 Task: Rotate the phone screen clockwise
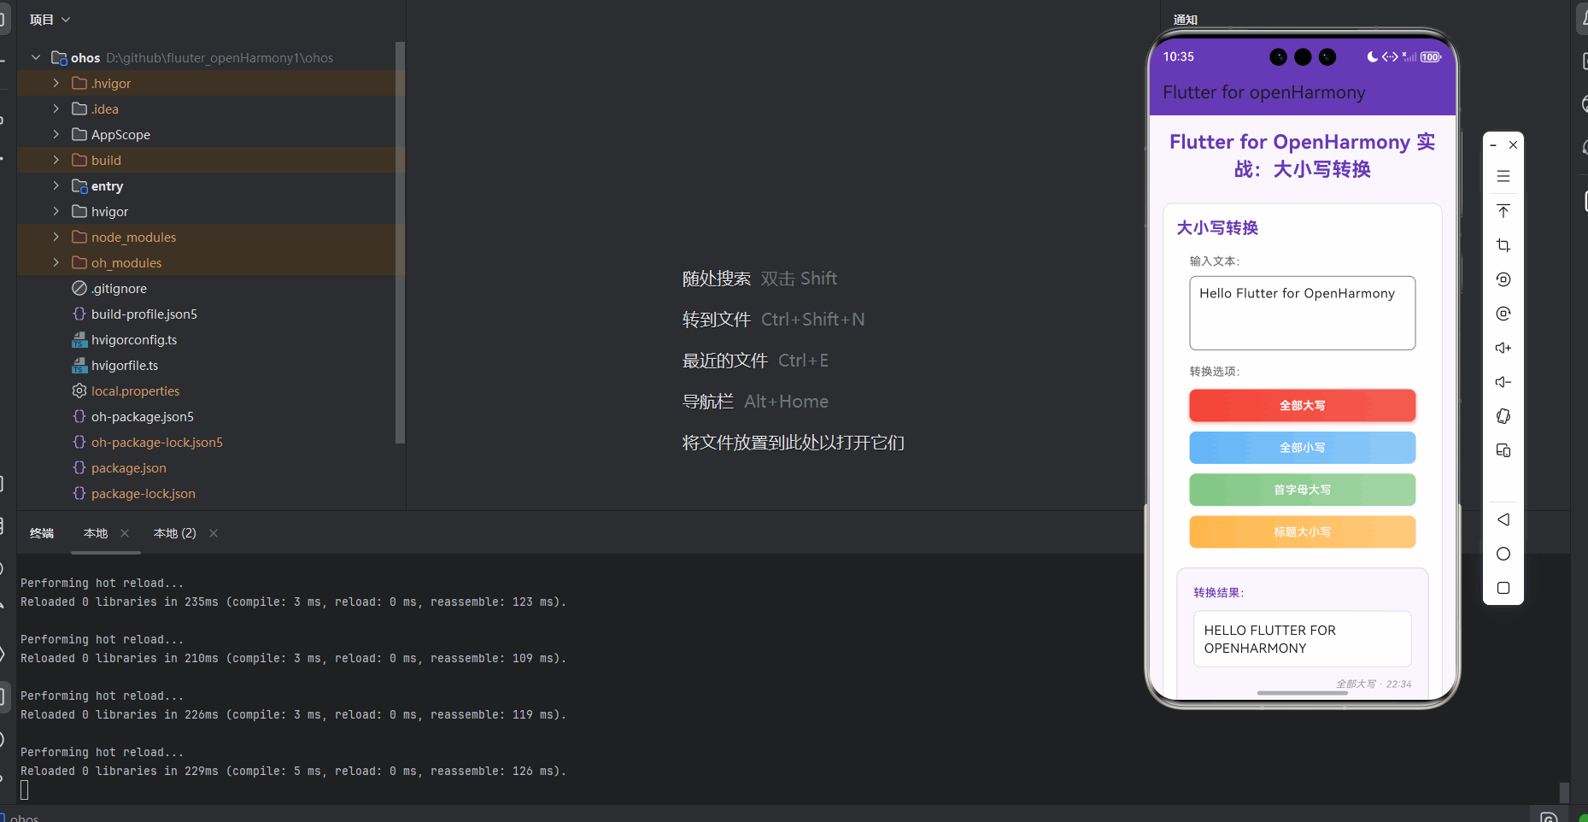[1503, 314]
